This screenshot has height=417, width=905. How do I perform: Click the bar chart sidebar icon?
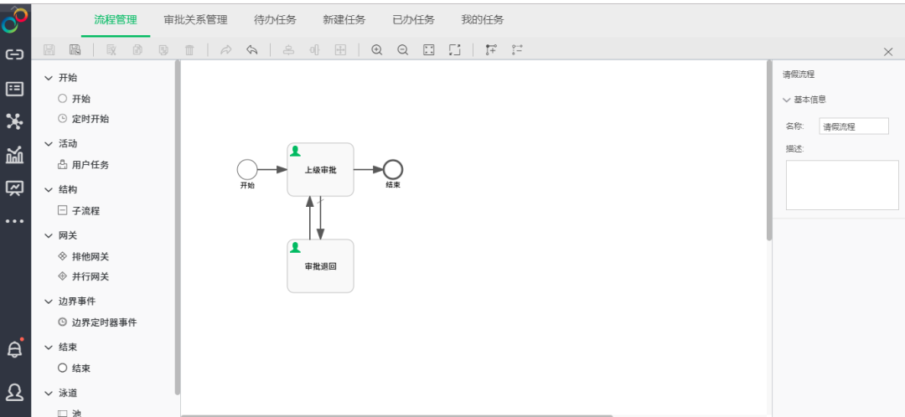(14, 155)
